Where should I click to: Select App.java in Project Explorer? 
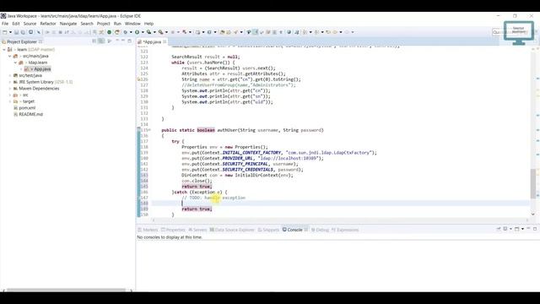pyautogui.click(x=37, y=69)
